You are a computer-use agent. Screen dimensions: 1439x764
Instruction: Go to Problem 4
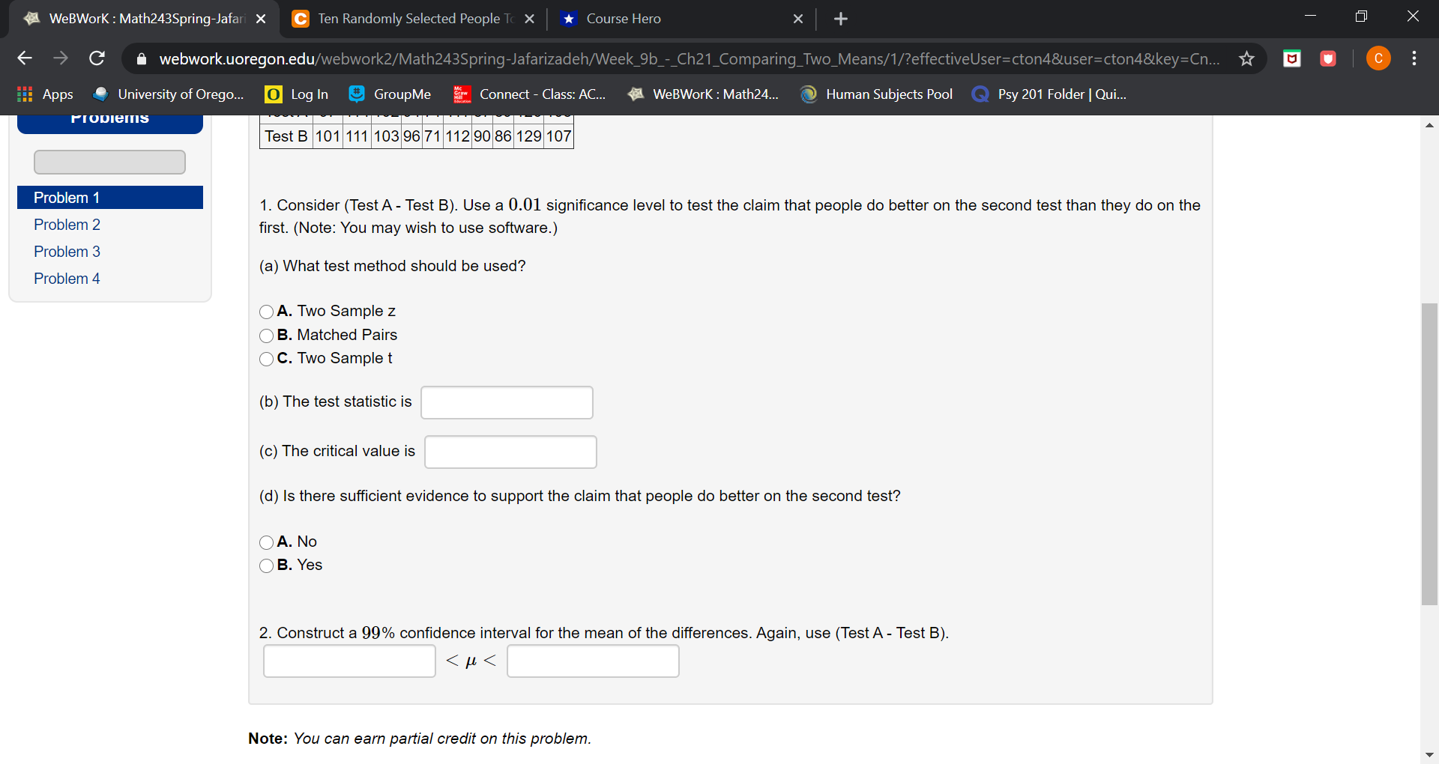67,279
